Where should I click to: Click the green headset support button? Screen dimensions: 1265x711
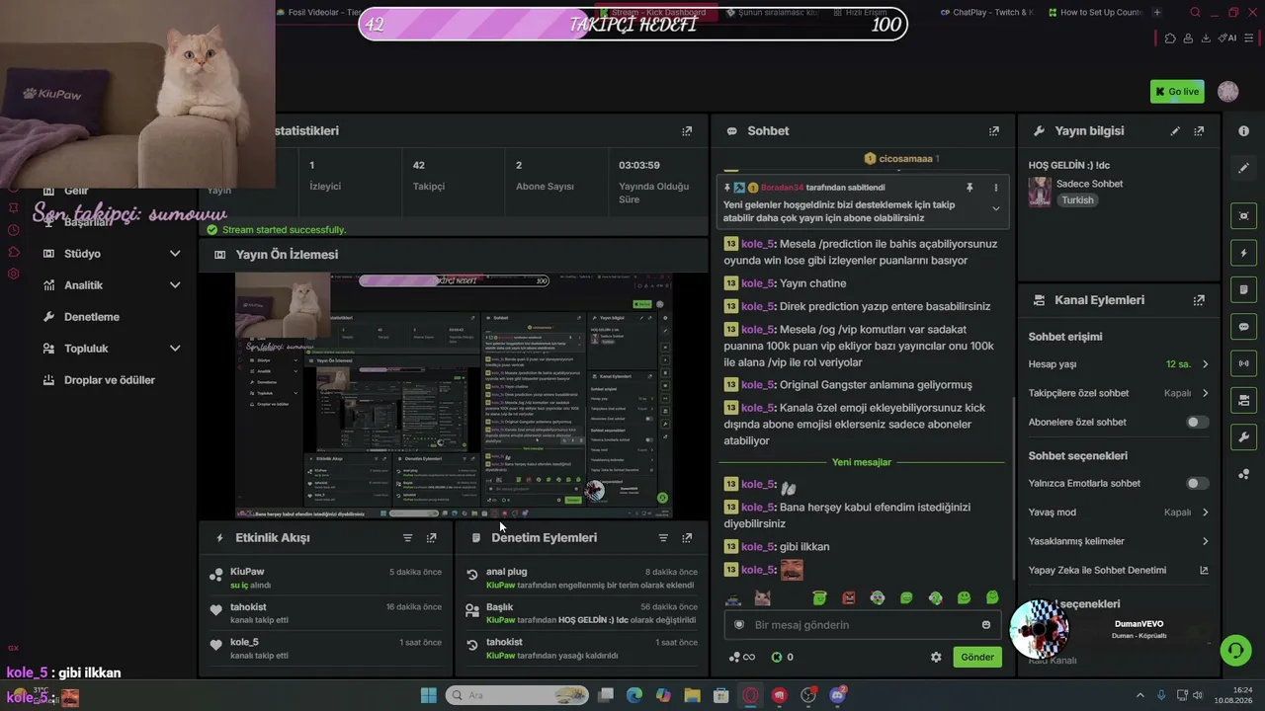coord(1235,649)
